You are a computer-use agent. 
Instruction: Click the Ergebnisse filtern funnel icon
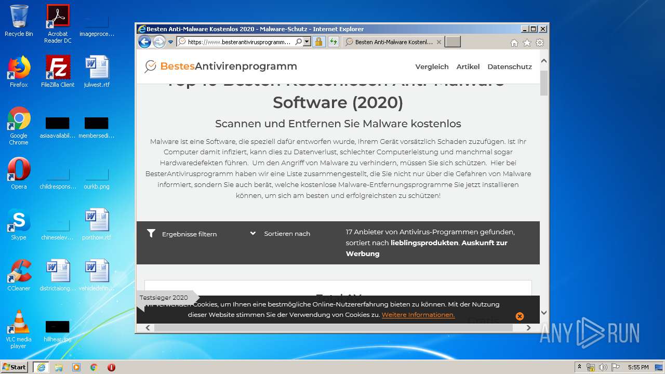[x=151, y=233]
